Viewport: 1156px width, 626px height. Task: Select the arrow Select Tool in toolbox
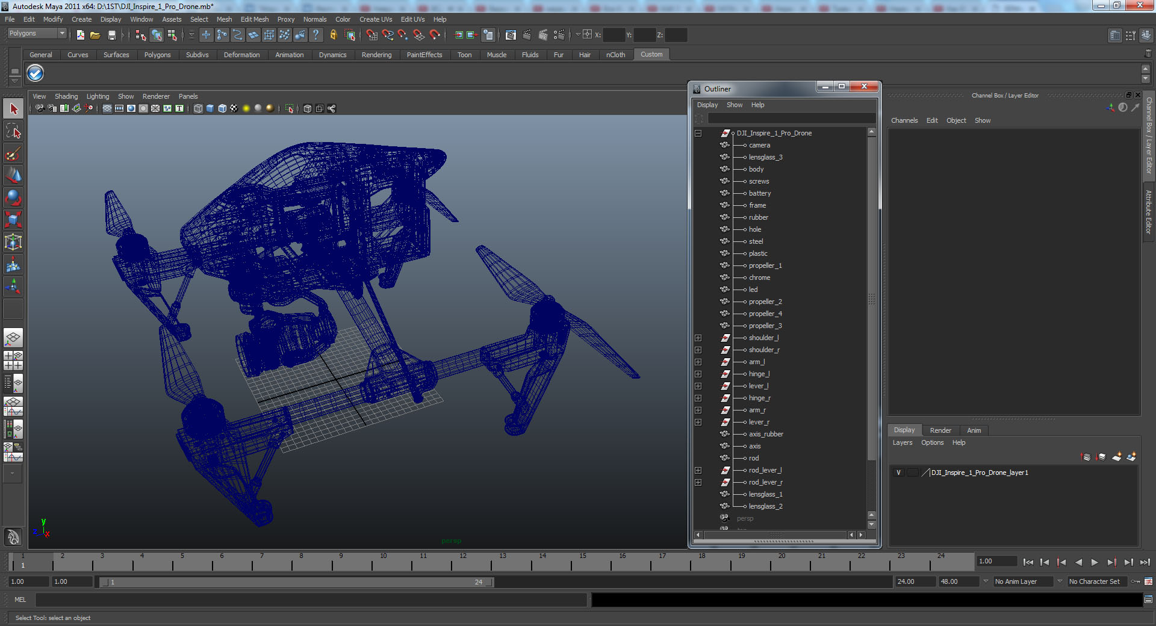(x=13, y=109)
